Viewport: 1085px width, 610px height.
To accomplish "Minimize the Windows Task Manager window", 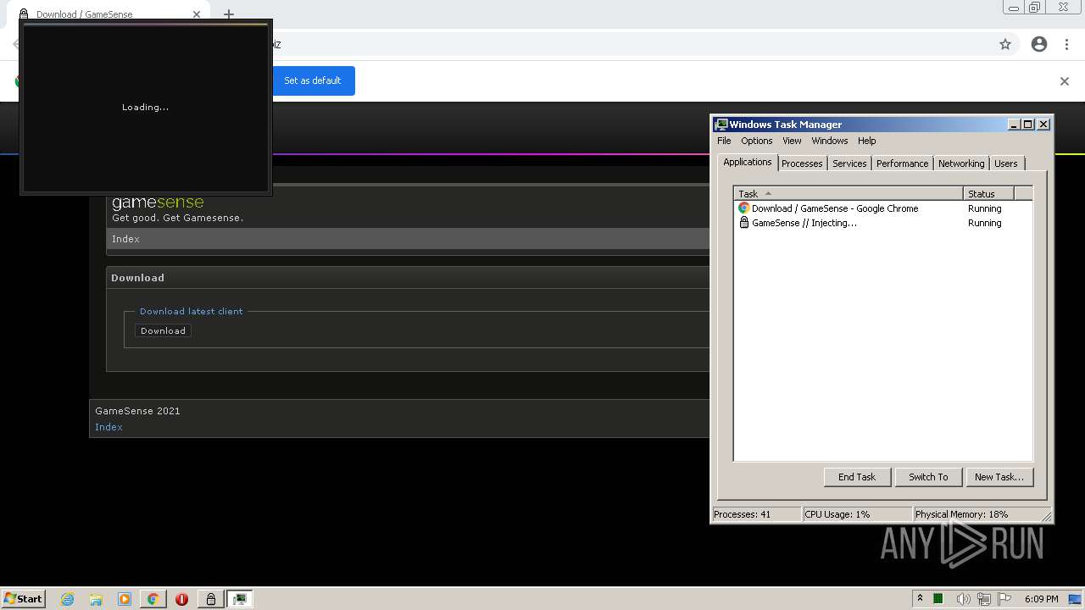I will coord(1014,124).
